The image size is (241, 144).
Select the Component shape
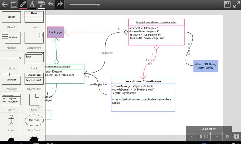click(34, 37)
